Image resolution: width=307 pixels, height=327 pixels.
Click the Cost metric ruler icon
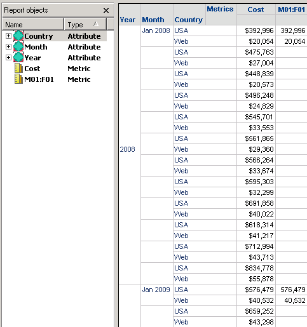pyautogui.click(x=18, y=69)
